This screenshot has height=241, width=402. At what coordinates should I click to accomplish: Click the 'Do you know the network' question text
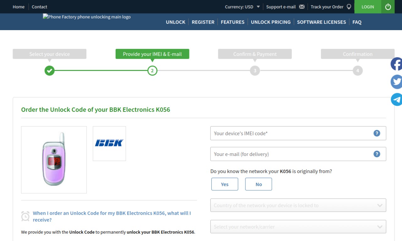click(x=271, y=171)
